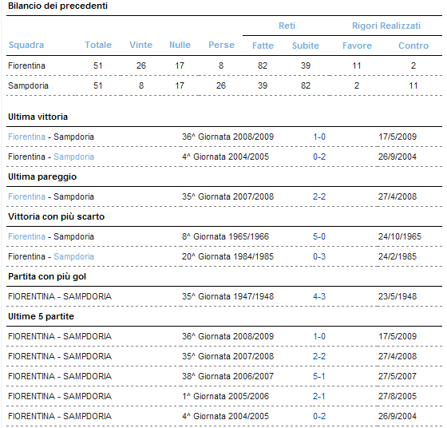Click the 35^ Giornata 1947/1948 text
The width and height of the screenshot is (447, 428).
[x=227, y=296]
